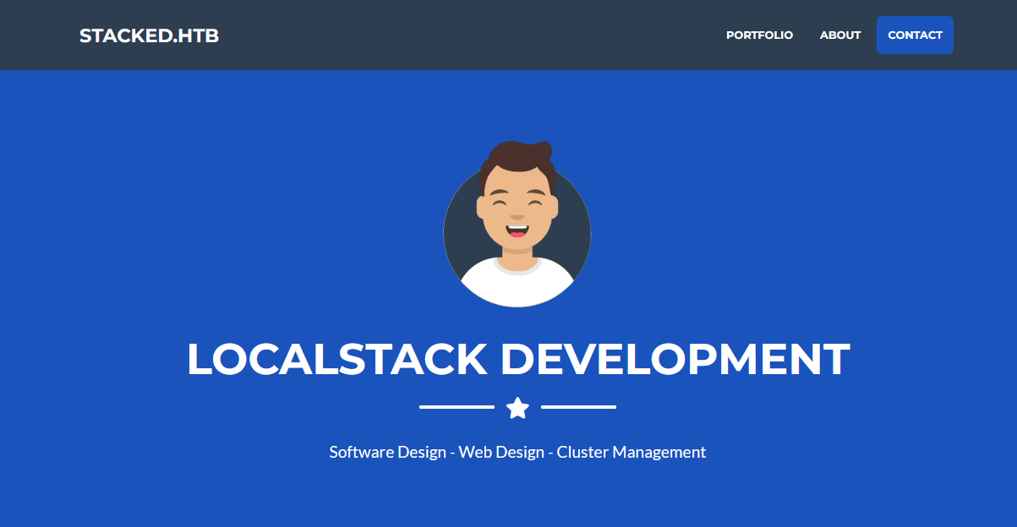Click the white star divider icon

(x=517, y=408)
